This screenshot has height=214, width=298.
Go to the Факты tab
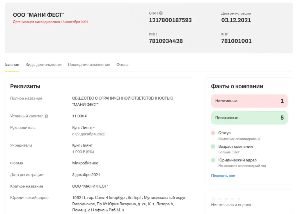pos(123,65)
